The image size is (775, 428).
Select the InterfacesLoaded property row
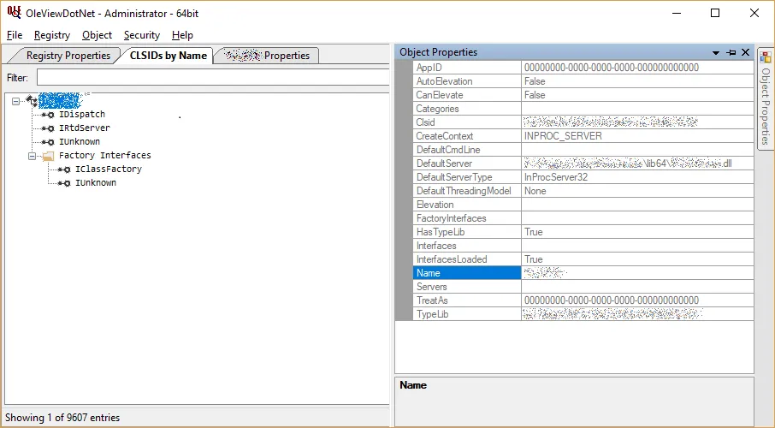point(583,259)
